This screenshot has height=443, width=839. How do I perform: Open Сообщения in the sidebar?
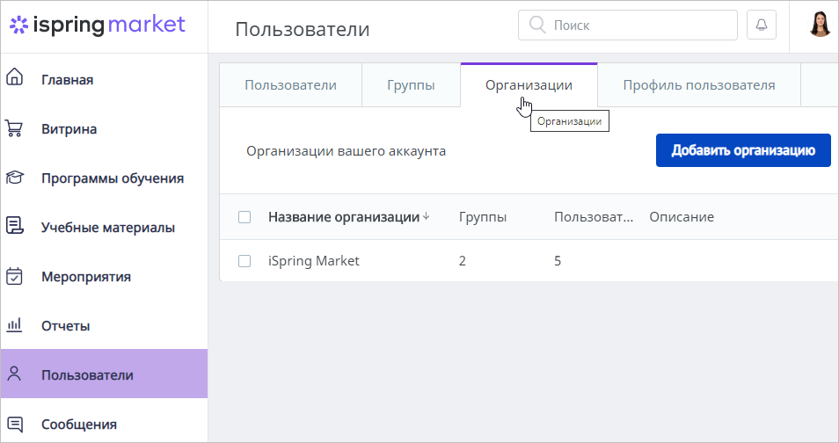pyautogui.click(x=104, y=425)
